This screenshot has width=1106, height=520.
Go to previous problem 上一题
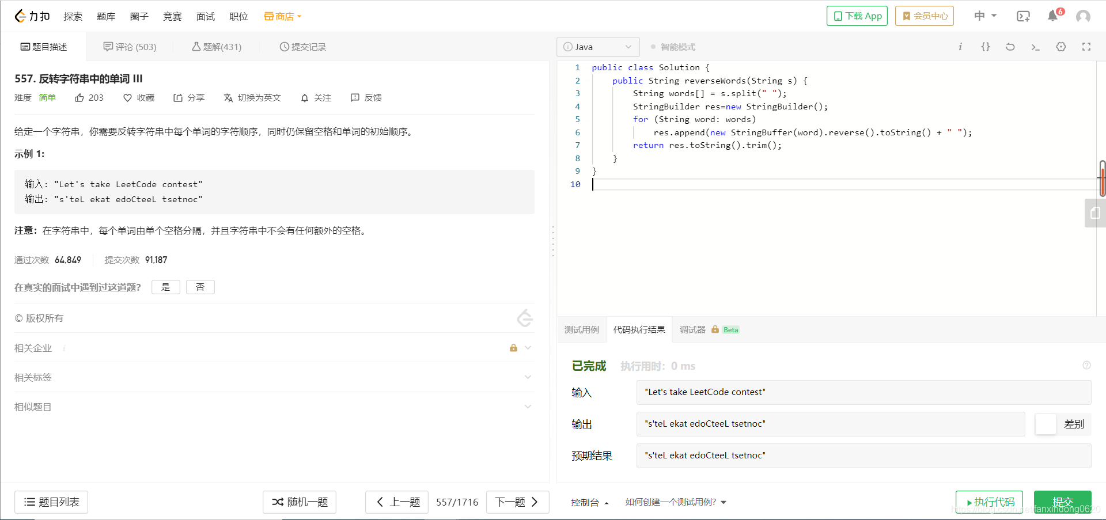coord(397,502)
